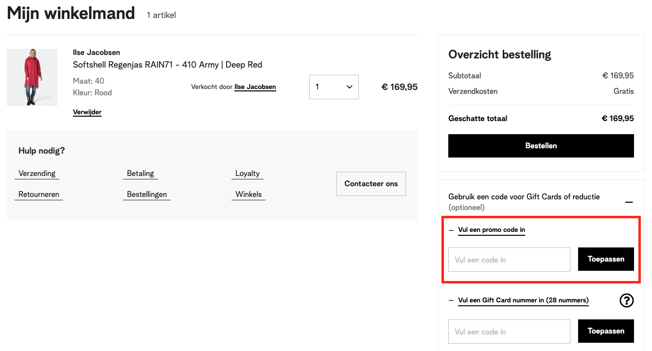
Task: Open the red raincoat product thumbnail
Action: pyautogui.click(x=32, y=77)
